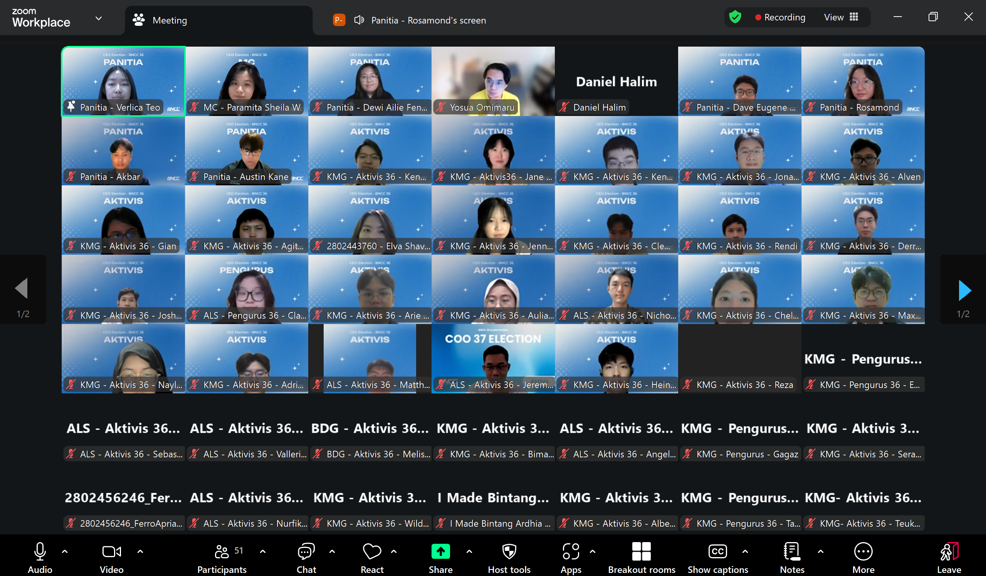This screenshot has height=576, width=986.
Task: Open the More options button
Action: (863, 552)
